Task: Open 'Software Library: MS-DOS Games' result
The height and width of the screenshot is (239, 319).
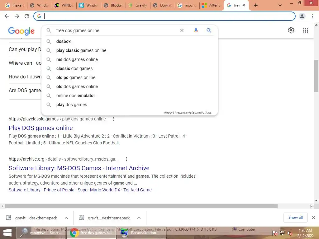Action: (79, 168)
